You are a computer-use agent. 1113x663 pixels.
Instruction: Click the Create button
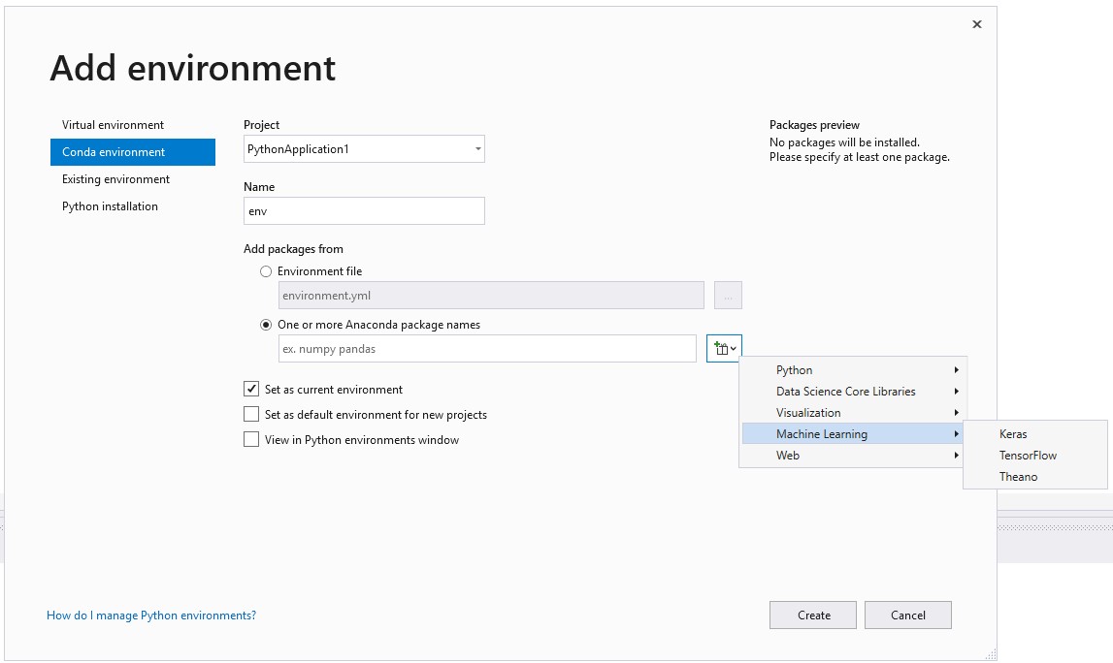click(812, 615)
